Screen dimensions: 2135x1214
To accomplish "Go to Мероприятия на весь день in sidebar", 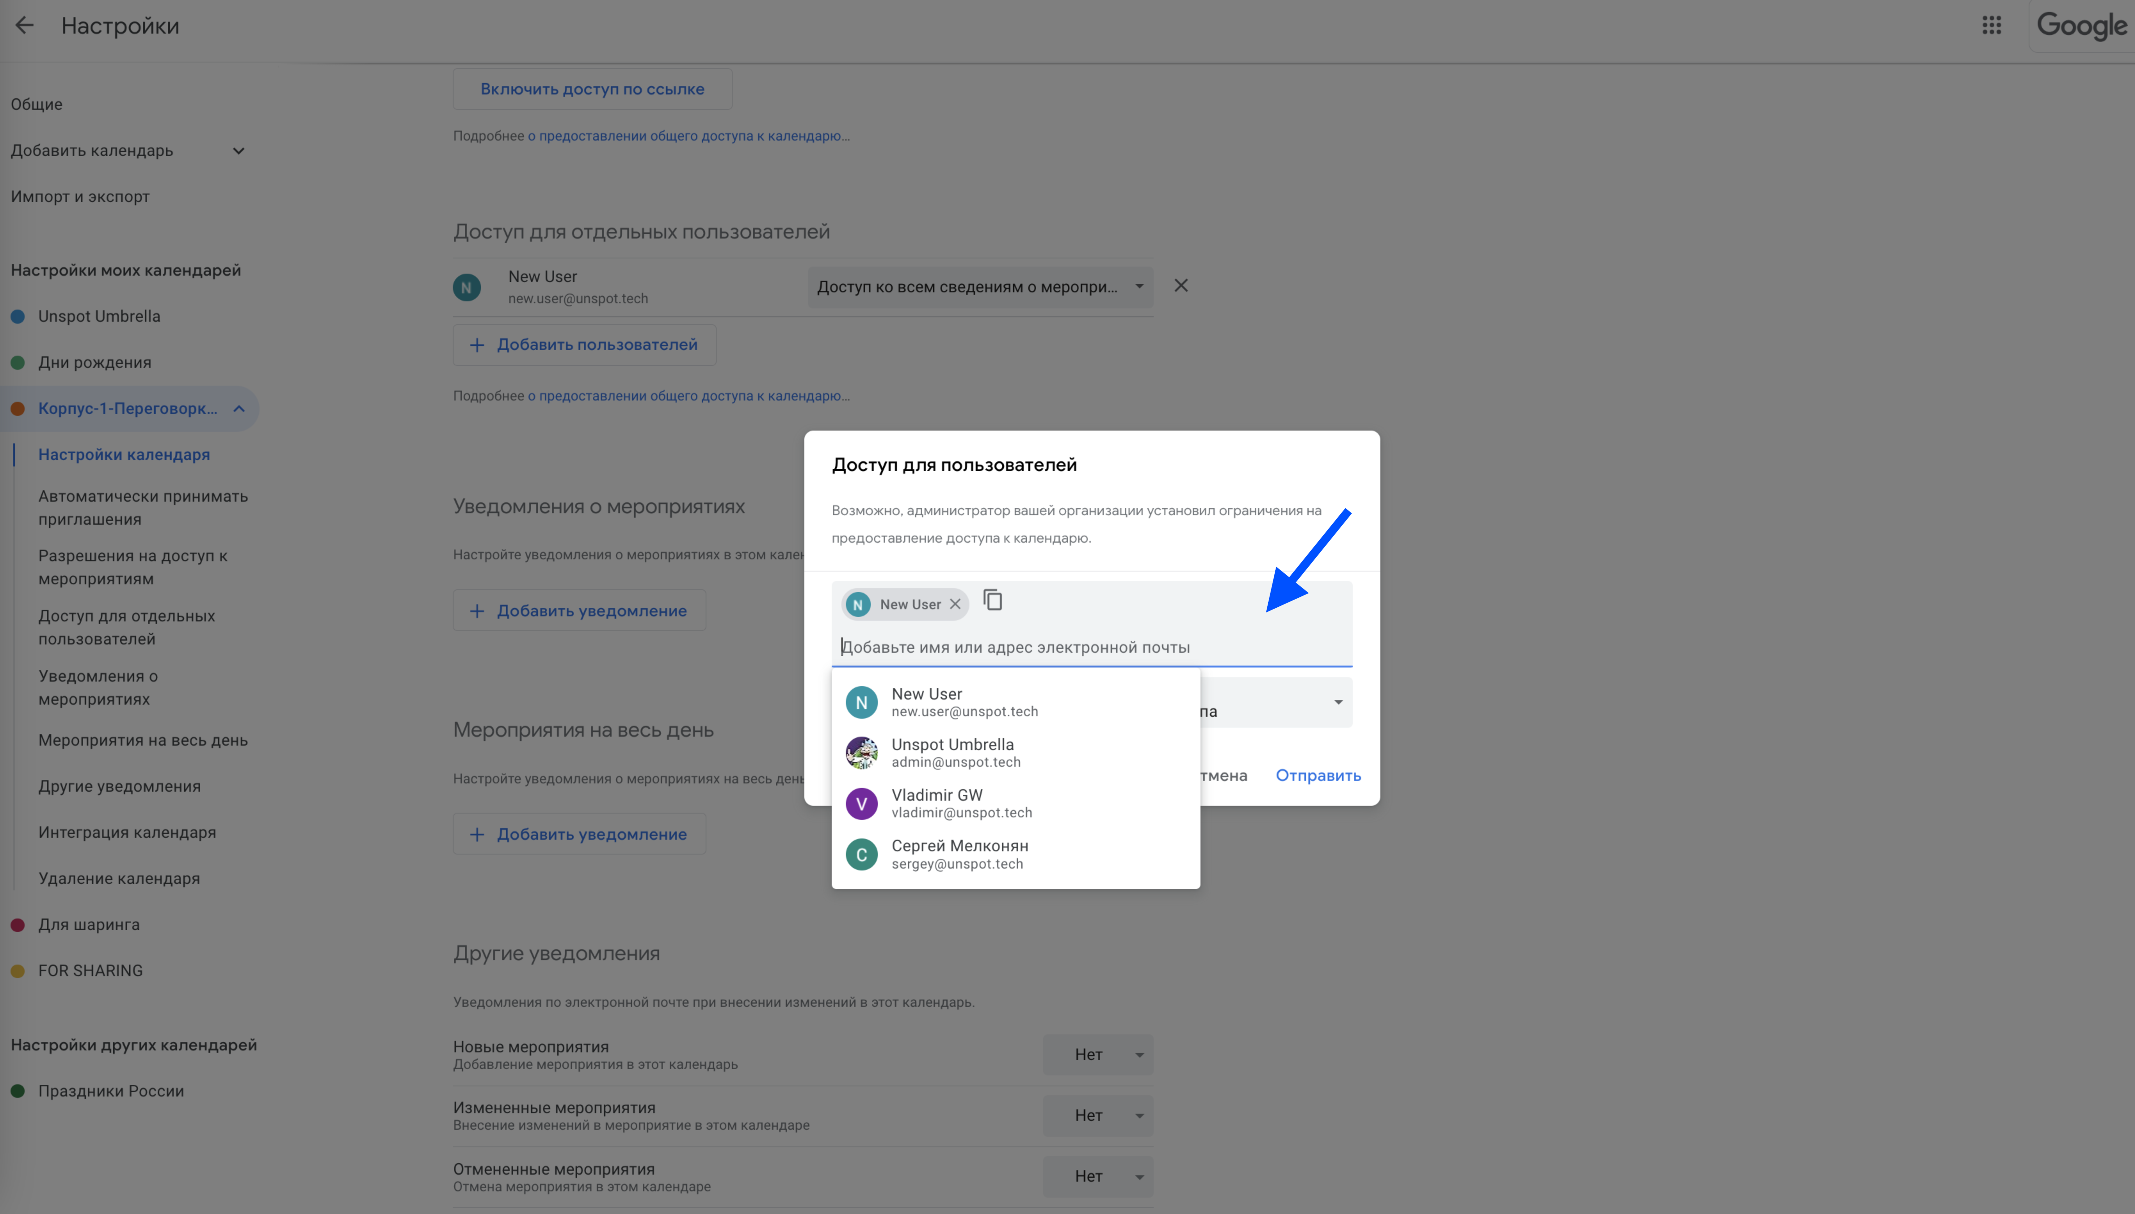I will 143,741.
